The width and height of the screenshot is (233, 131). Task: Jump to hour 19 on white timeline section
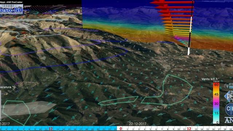click(x=230, y=130)
